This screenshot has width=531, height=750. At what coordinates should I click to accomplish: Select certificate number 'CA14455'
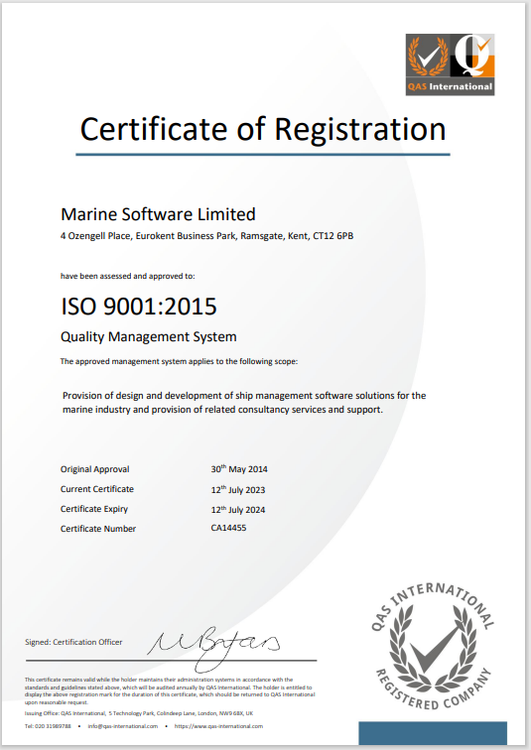(x=228, y=528)
